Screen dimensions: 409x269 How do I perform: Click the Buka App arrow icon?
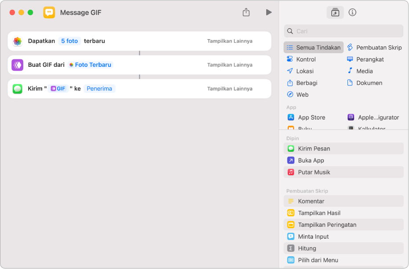(291, 160)
